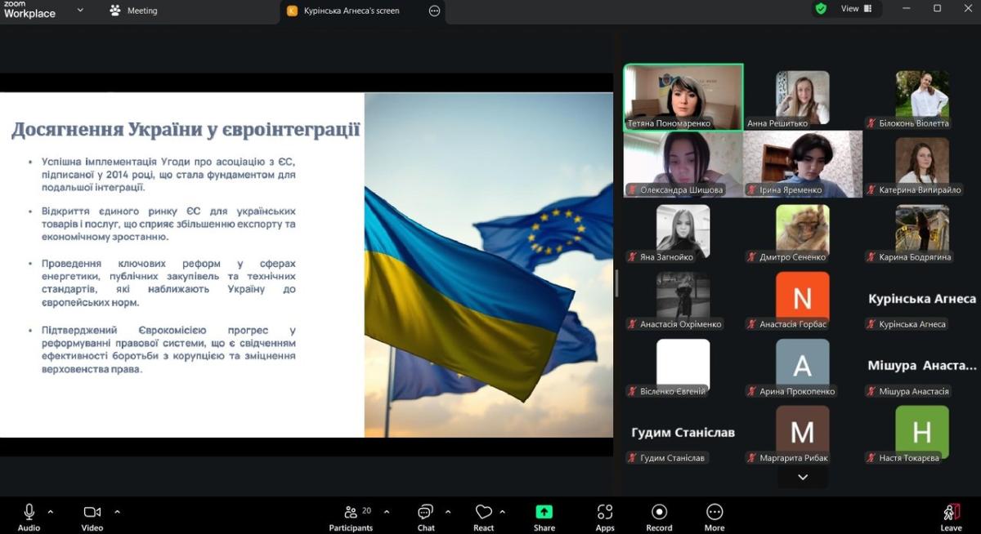
Task: Select Тетяна Пономаренко's video thumbnail
Action: click(x=683, y=97)
